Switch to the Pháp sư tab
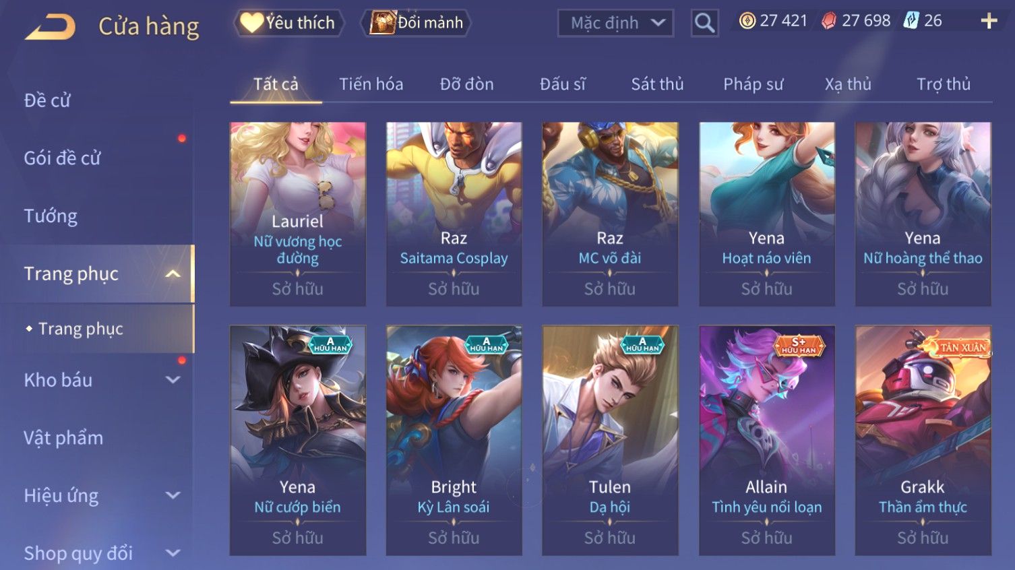The width and height of the screenshot is (1015, 570). (x=753, y=84)
